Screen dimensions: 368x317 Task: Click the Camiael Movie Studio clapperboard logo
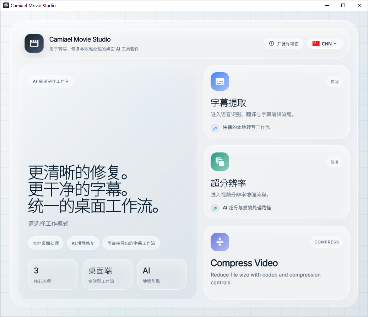(x=34, y=43)
